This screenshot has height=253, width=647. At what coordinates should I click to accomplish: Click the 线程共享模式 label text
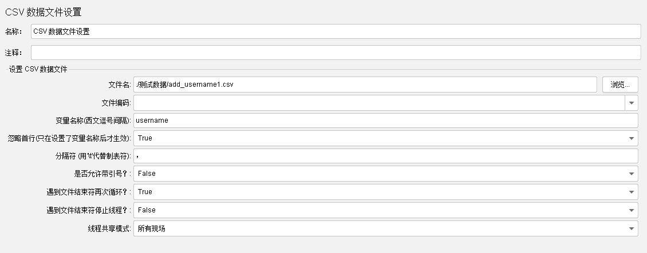tap(105, 228)
